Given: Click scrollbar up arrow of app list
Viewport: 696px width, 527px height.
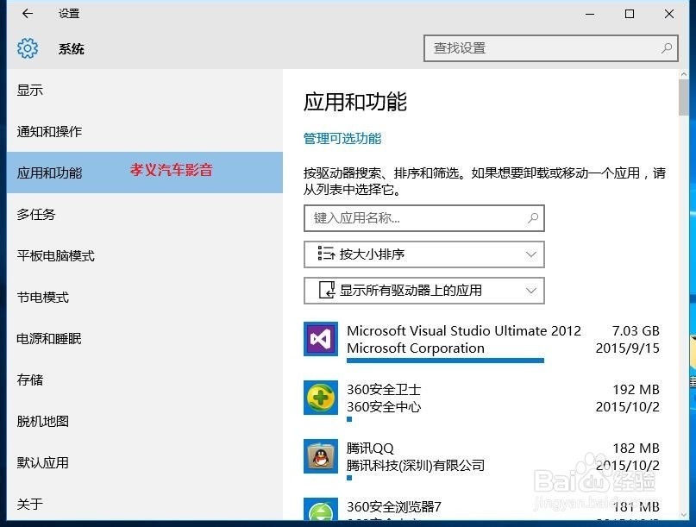Looking at the screenshot, I should (684, 74).
